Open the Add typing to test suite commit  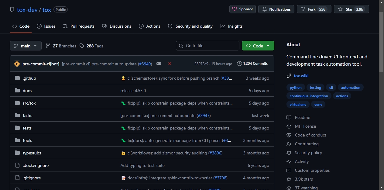(x=142, y=165)
